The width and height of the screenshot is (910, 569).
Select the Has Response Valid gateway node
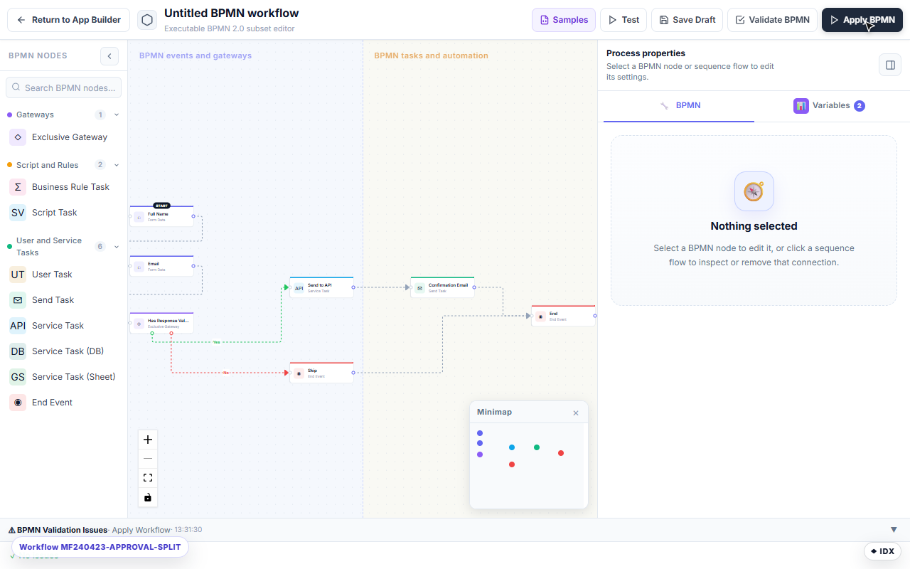click(161, 323)
